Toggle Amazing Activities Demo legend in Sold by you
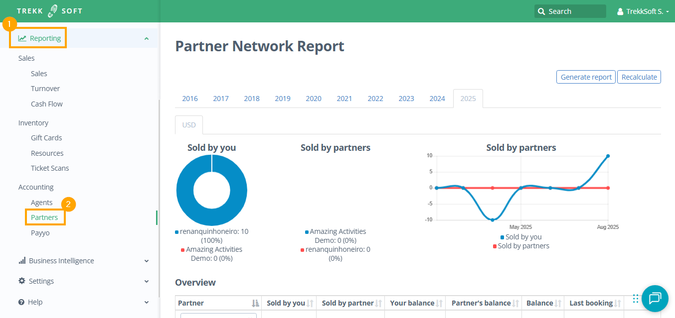 point(212,254)
